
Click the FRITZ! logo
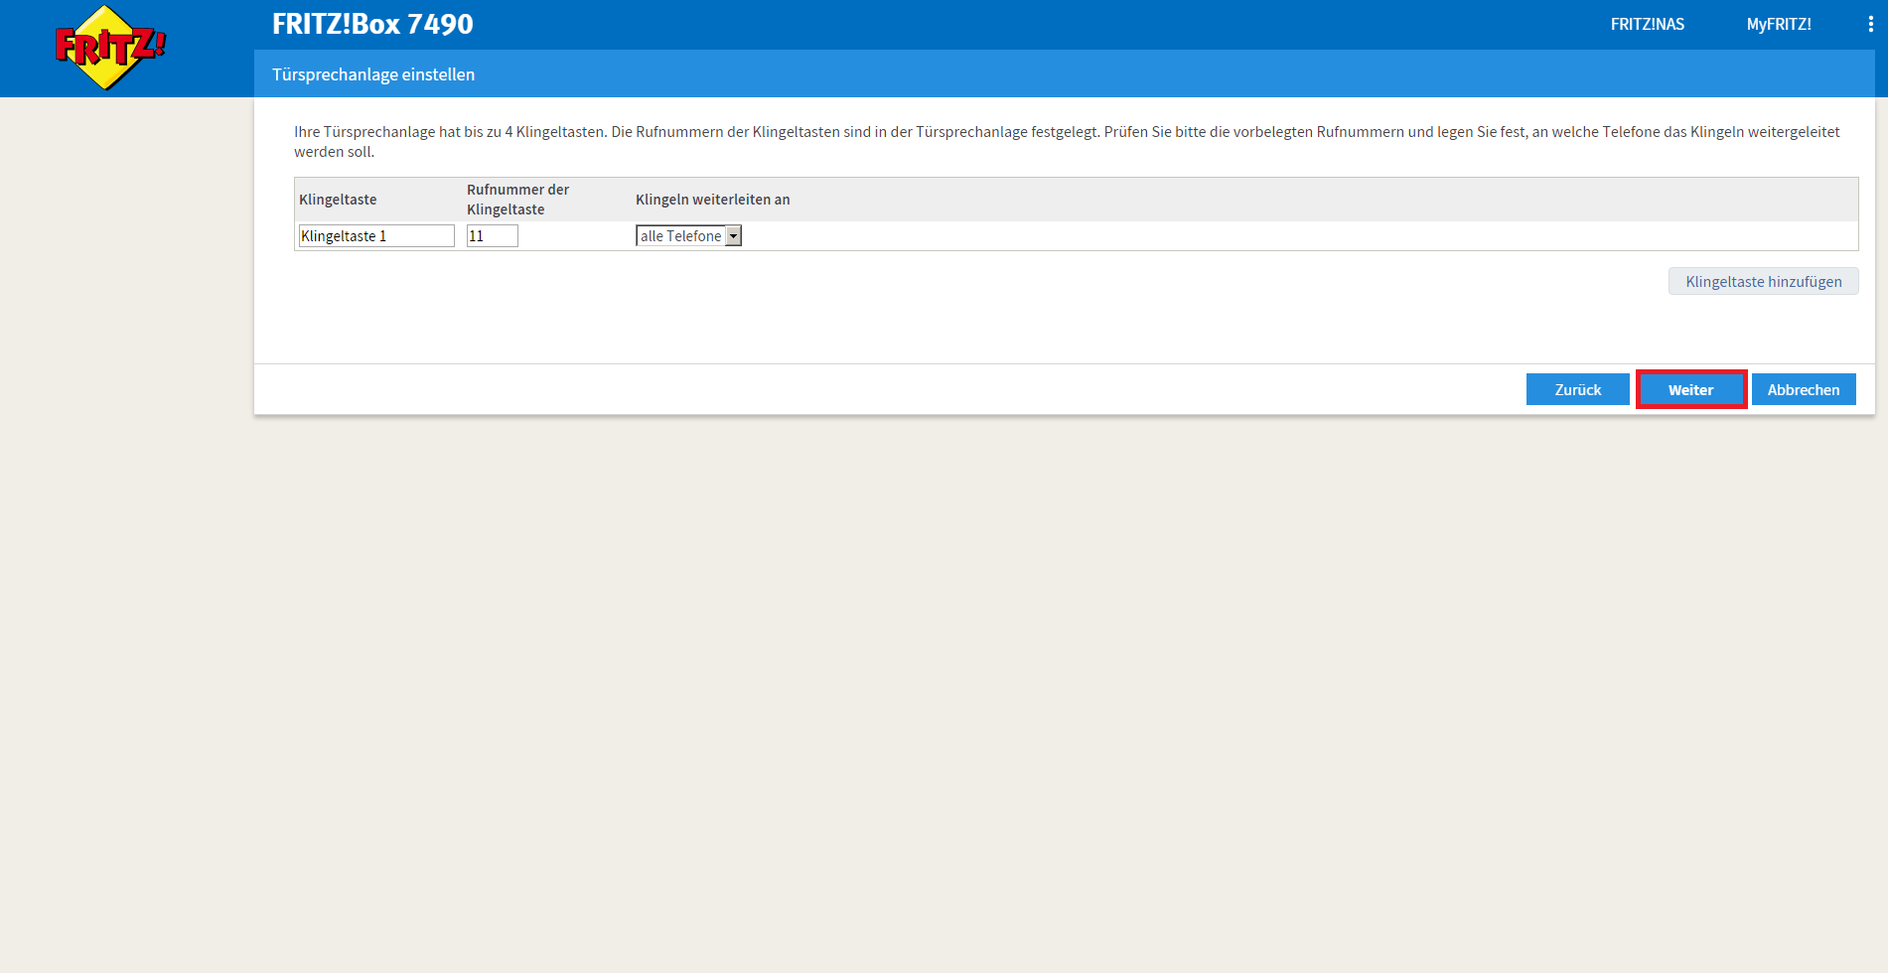click(x=109, y=48)
